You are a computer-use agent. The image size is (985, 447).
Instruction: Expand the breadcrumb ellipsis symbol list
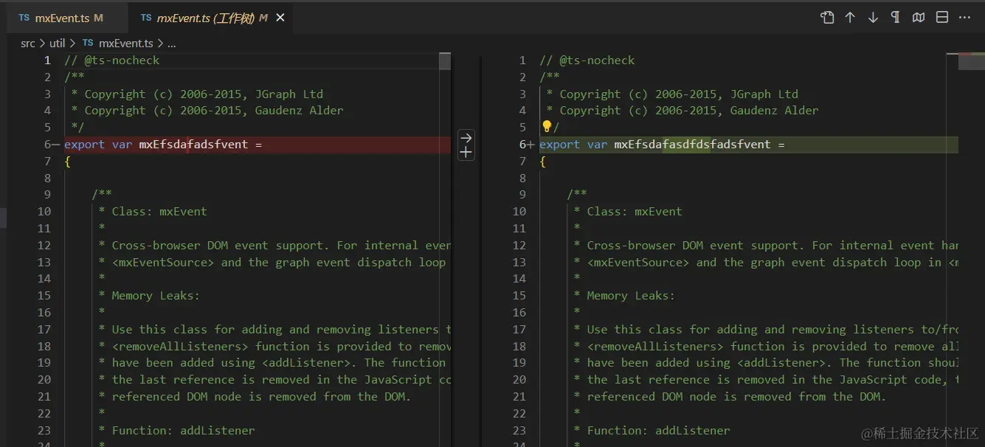point(171,44)
